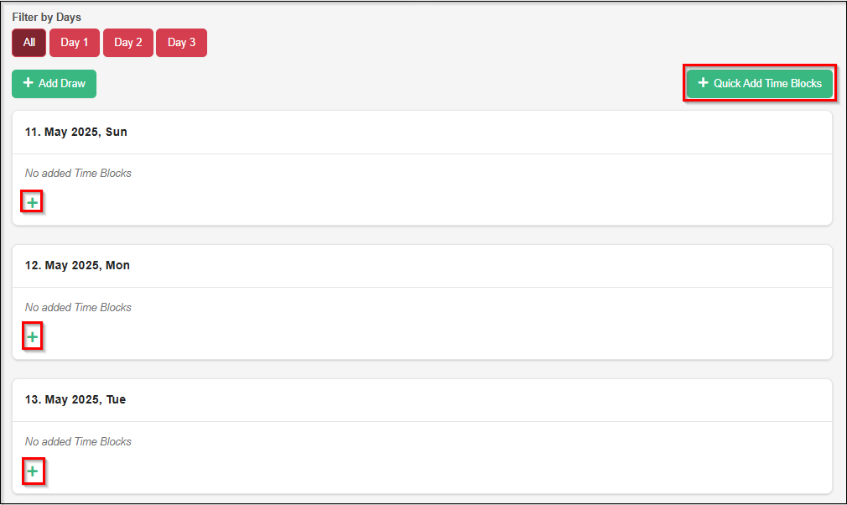Add time block to 11 May Sunday
The height and width of the screenshot is (505, 847).
[x=32, y=202]
